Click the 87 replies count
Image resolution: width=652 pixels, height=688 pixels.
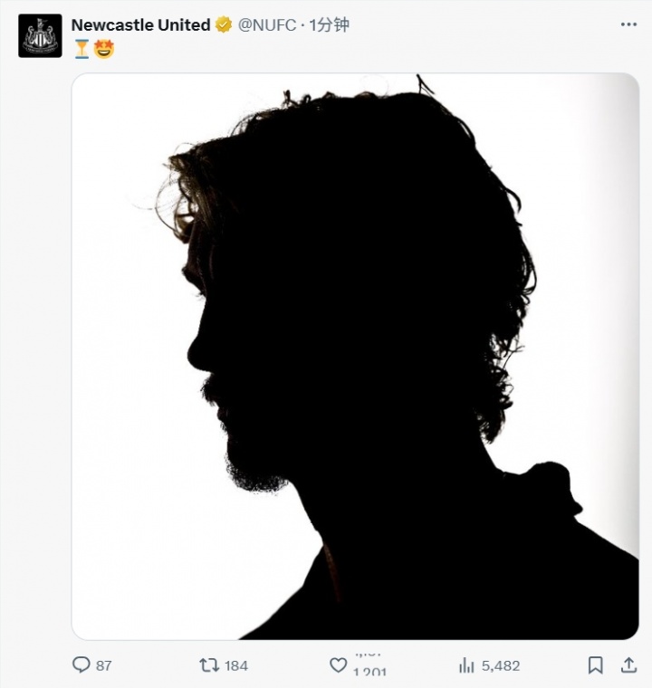click(x=104, y=665)
